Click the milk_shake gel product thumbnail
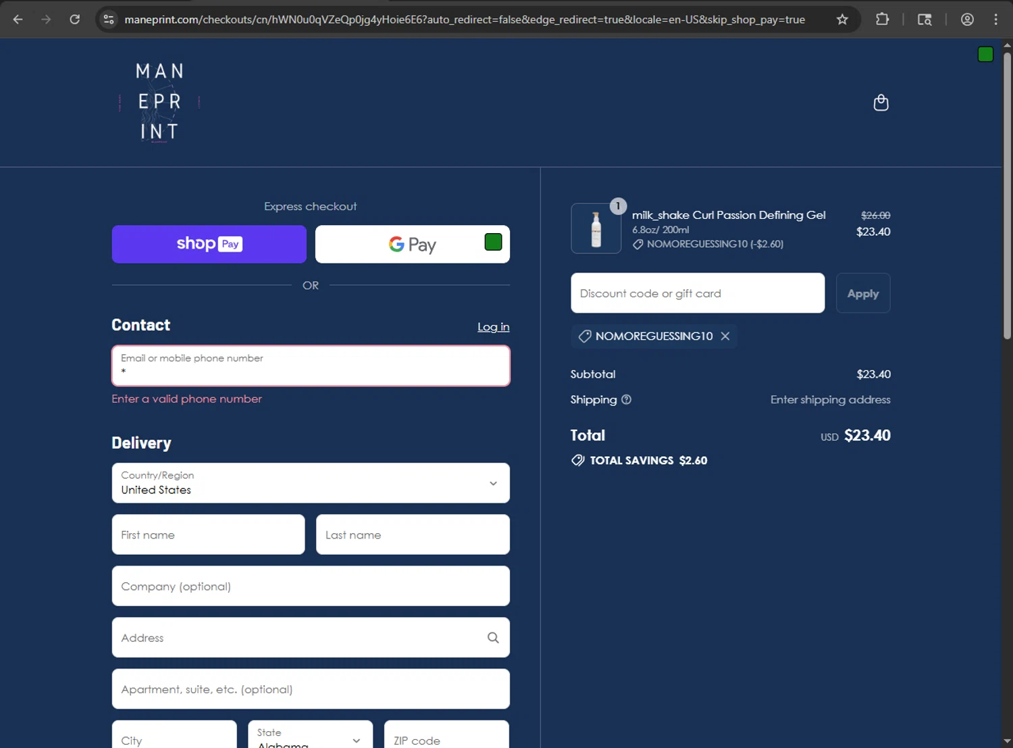 596,228
